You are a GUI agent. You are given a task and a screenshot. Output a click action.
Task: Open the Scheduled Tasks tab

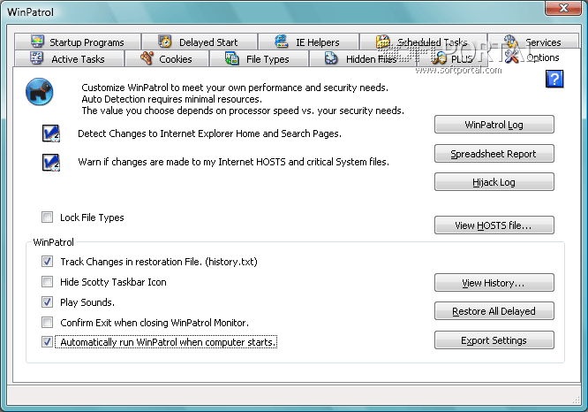[424, 42]
